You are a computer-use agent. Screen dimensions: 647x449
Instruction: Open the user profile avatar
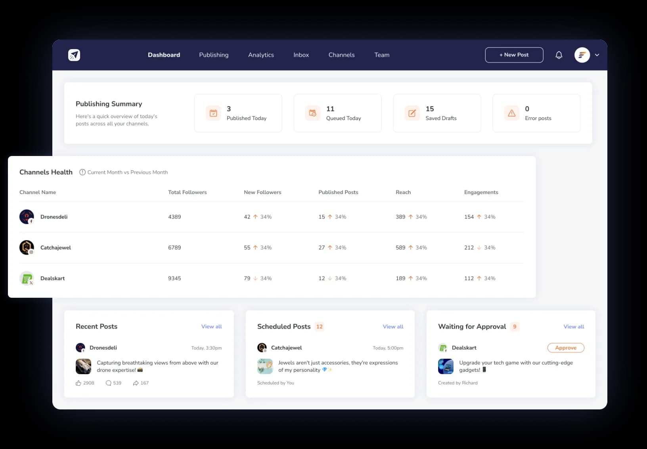pyautogui.click(x=582, y=55)
